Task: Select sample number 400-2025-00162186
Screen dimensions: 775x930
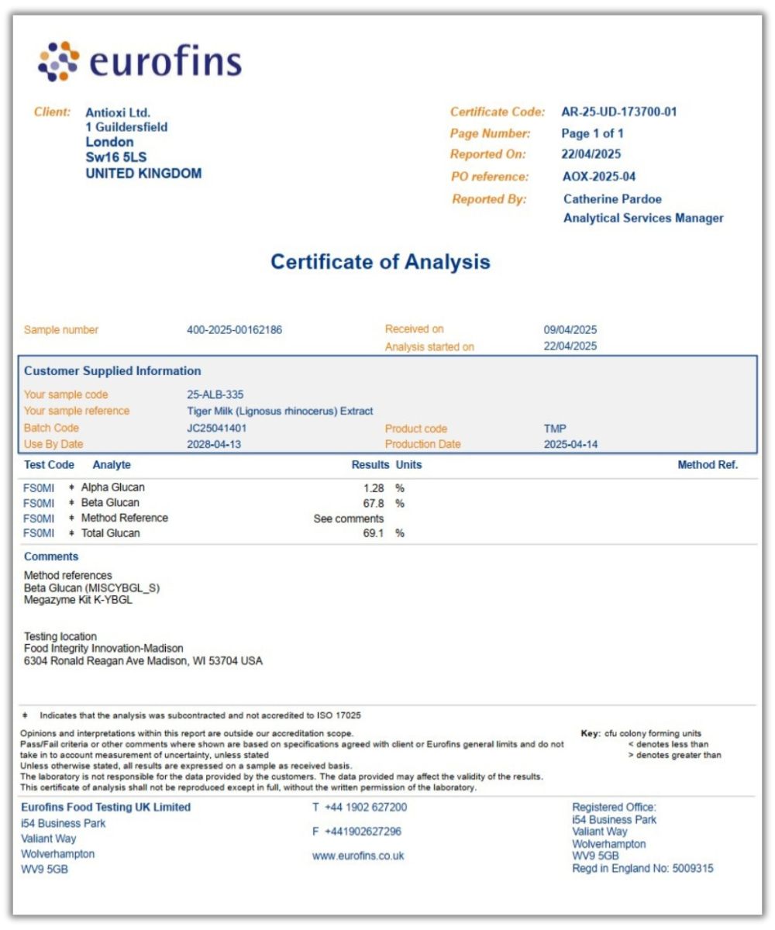Action: 235,330
